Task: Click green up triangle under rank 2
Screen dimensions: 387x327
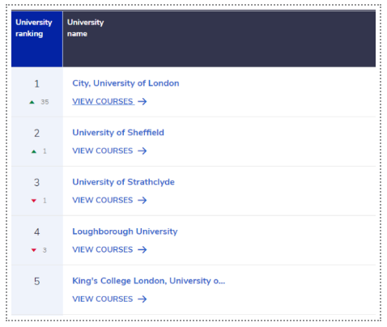Action: [34, 151]
